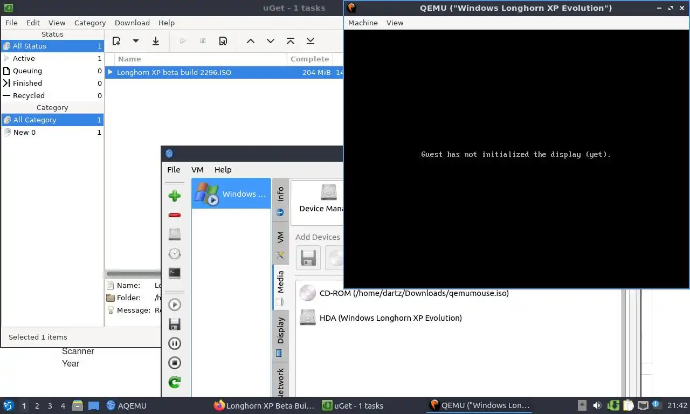
Task: Open AQEMU File menu
Action: coord(174,169)
